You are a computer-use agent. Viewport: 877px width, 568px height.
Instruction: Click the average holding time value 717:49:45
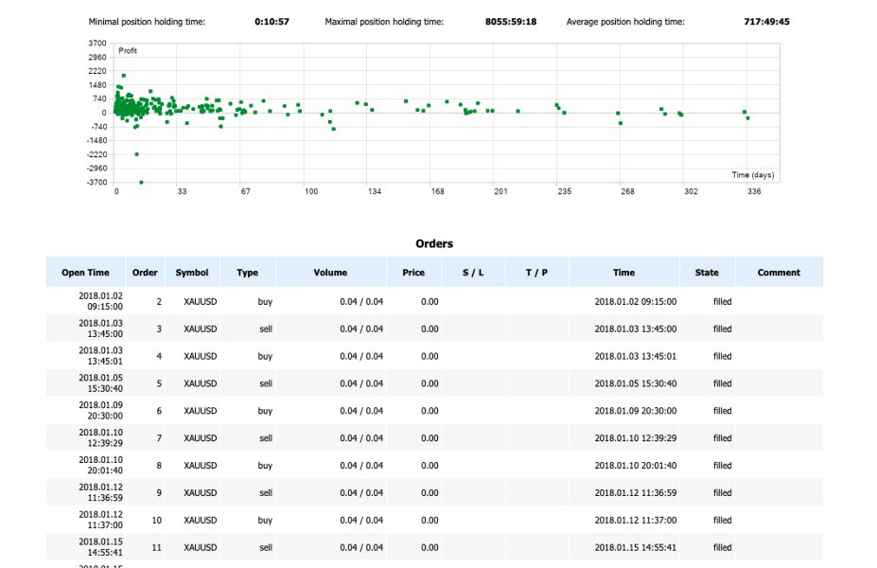pyautogui.click(x=767, y=21)
